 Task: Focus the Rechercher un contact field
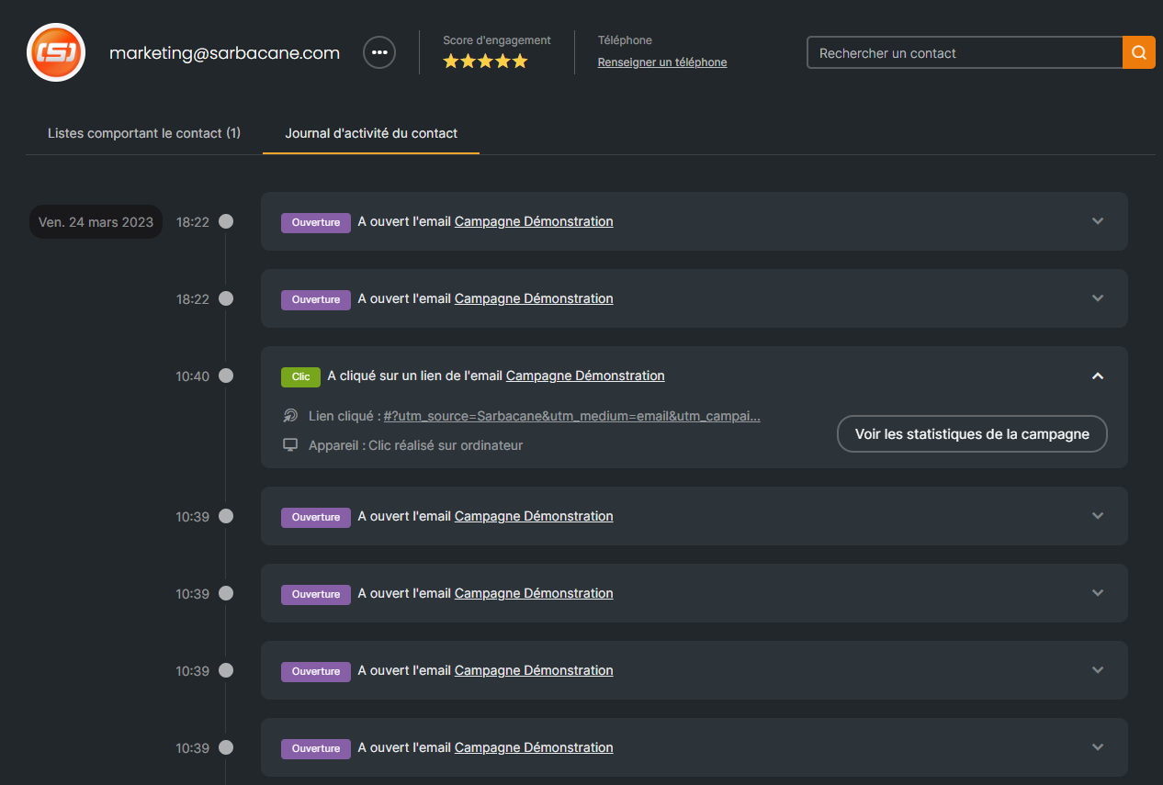click(965, 53)
